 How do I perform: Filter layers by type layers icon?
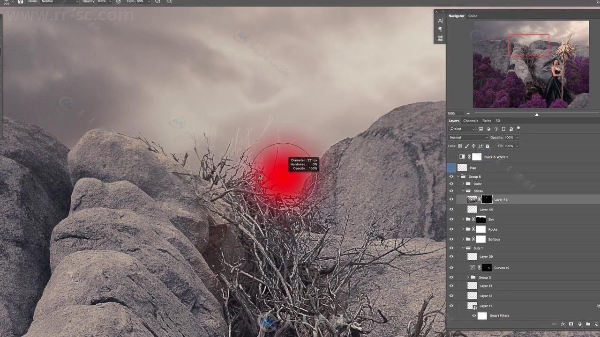pos(496,129)
